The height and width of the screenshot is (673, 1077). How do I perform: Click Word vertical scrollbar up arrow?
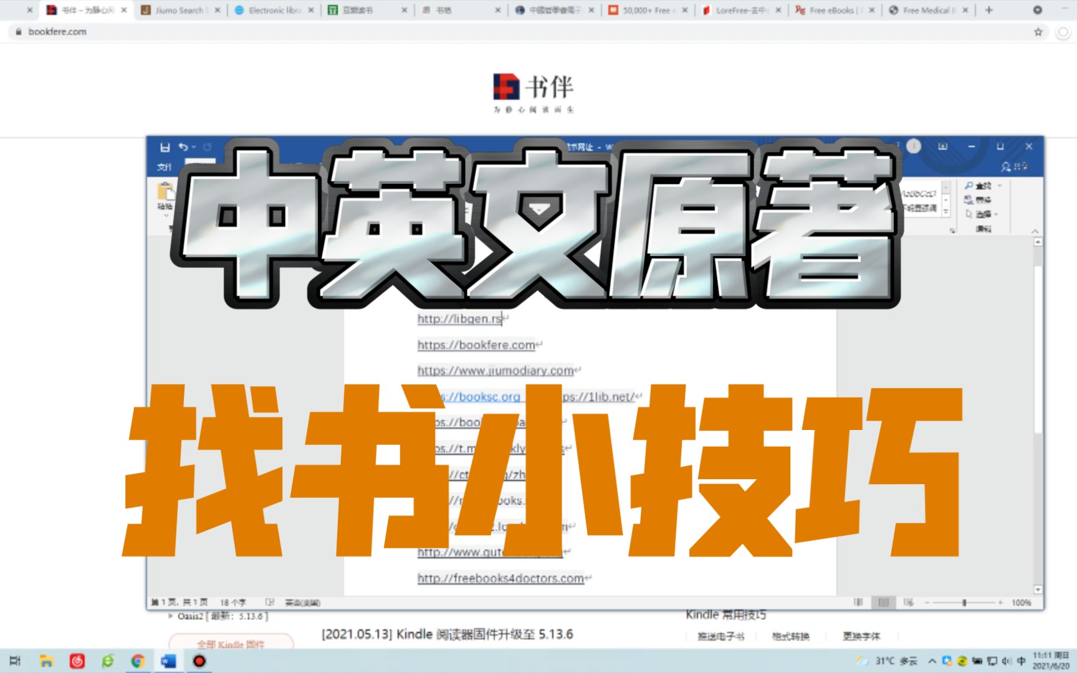(x=1038, y=242)
